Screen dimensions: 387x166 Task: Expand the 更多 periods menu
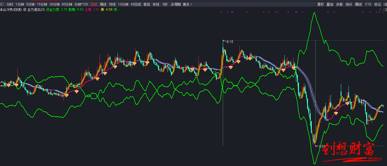coord(187,4)
